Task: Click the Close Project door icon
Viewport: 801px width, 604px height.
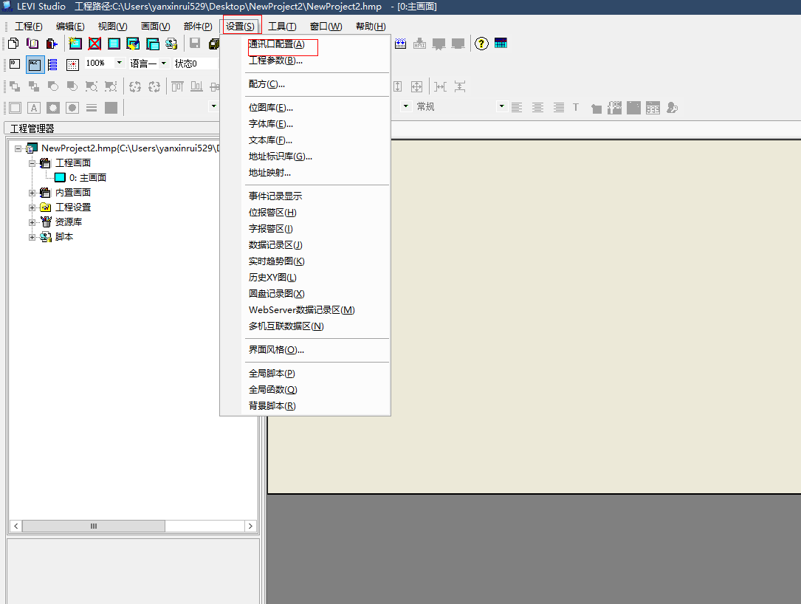Action: pyautogui.click(x=52, y=44)
